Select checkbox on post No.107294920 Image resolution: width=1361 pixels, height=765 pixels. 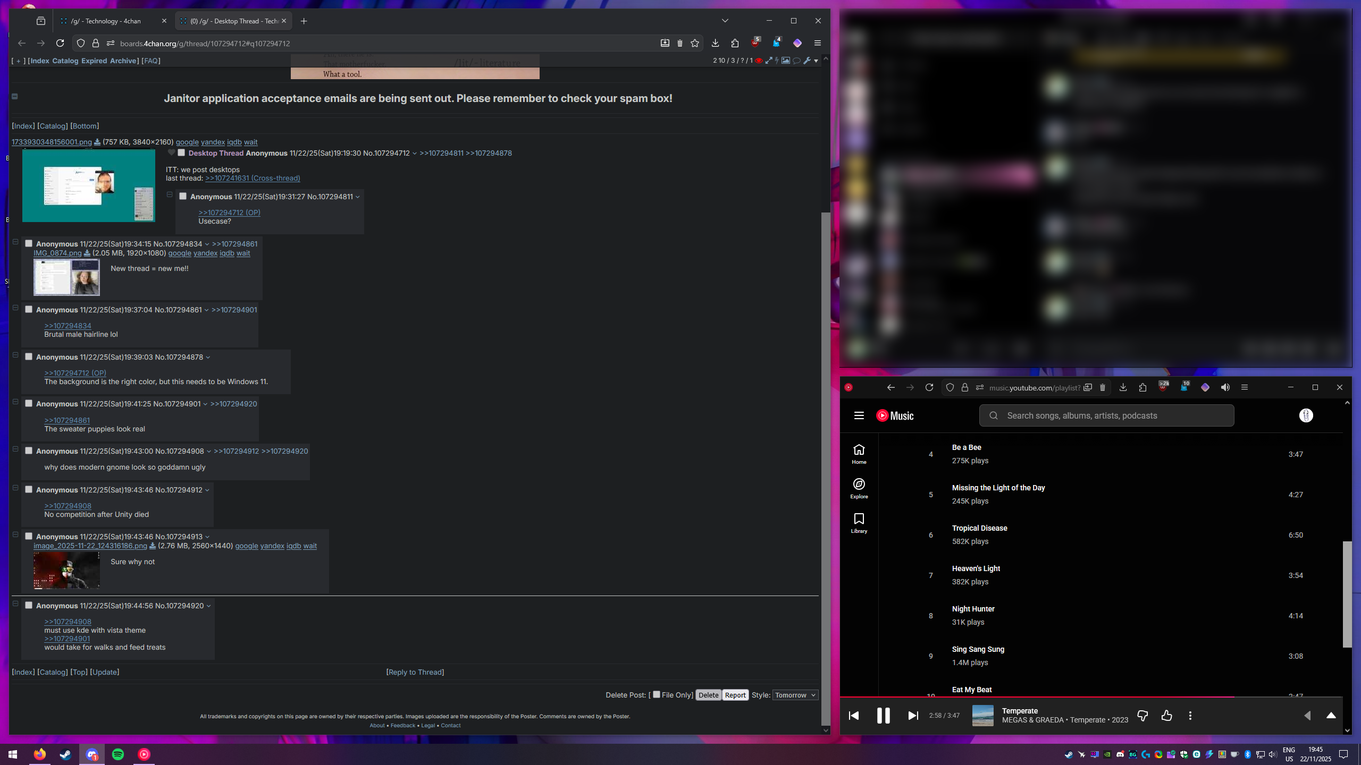[x=29, y=605]
